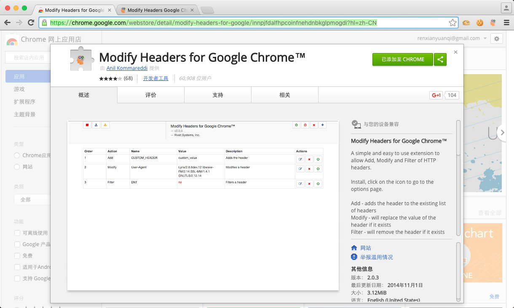The width and height of the screenshot is (514, 308).
Task: Switch to the 评价 tab
Action: point(151,95)
